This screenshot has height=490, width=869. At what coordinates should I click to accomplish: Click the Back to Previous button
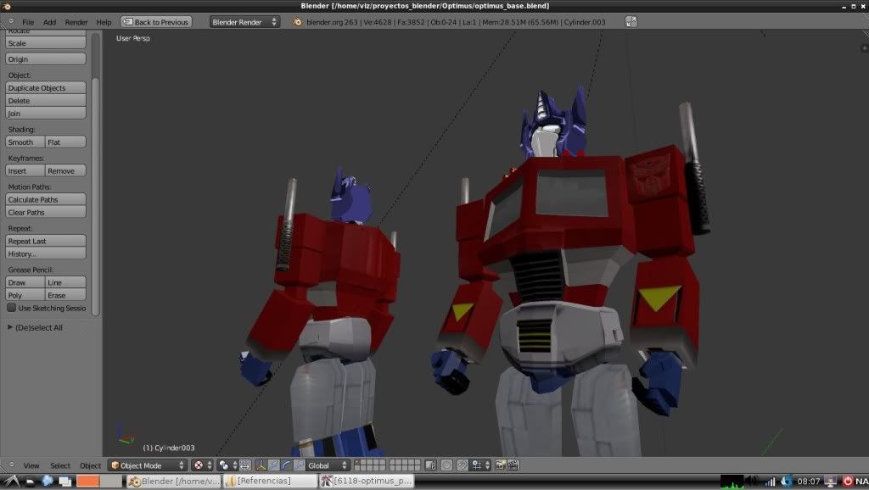(x=156, y=22)
